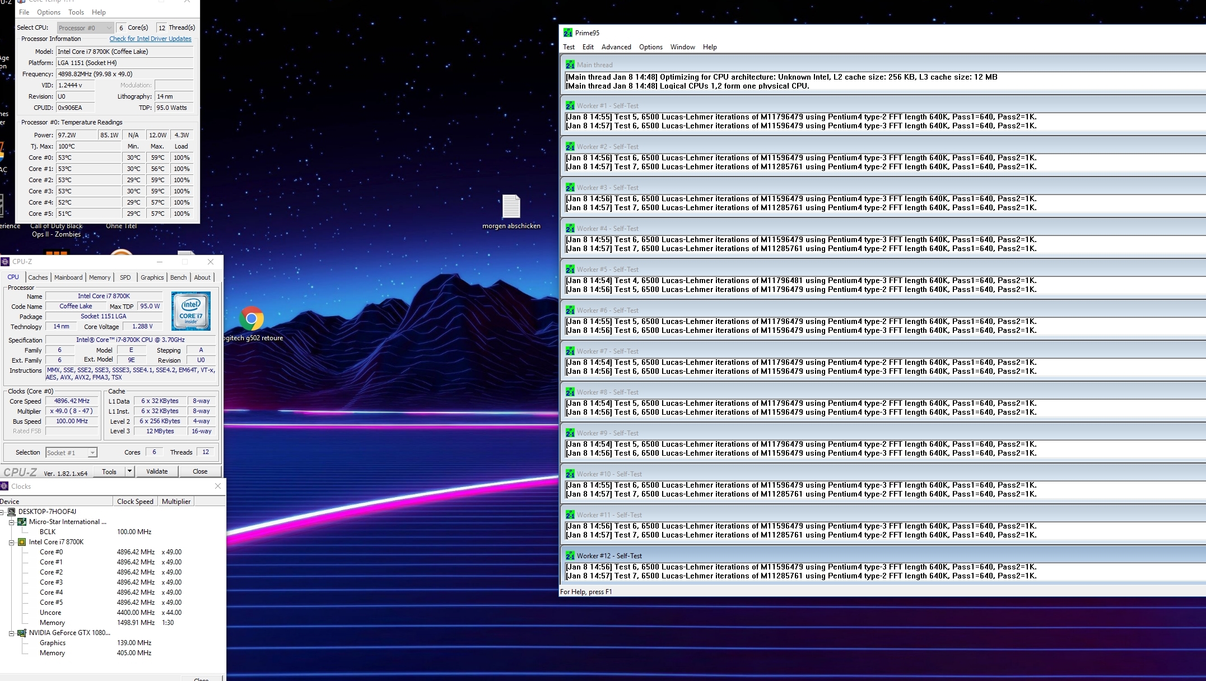The image size is (1206, 681).
Task: Click the NVIDIA GeForce GTX 1080 card icon
Action: pos(22,633)
